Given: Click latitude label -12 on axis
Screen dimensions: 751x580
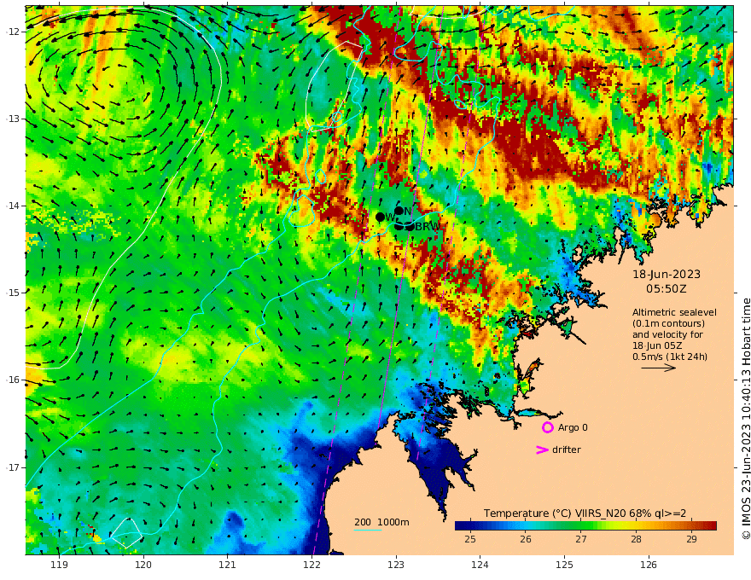Looking at the screenshot, I should pyautogui.click(x=13, y=32).
